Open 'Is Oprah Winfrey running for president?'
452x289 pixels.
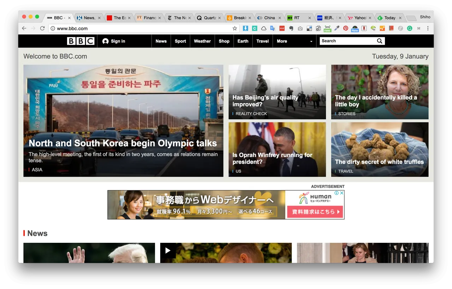click(x=272, y=158)
